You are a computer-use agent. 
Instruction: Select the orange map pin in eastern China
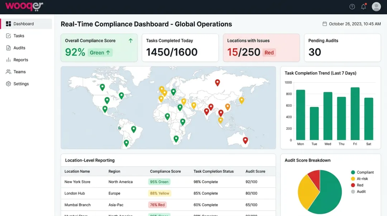[228, 107]
